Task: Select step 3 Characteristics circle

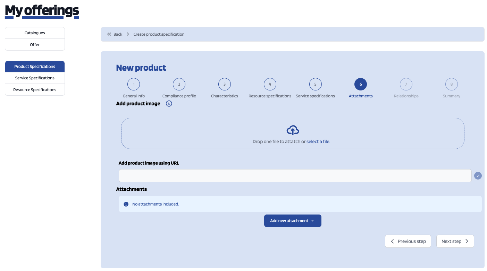Action: point(225,84)
